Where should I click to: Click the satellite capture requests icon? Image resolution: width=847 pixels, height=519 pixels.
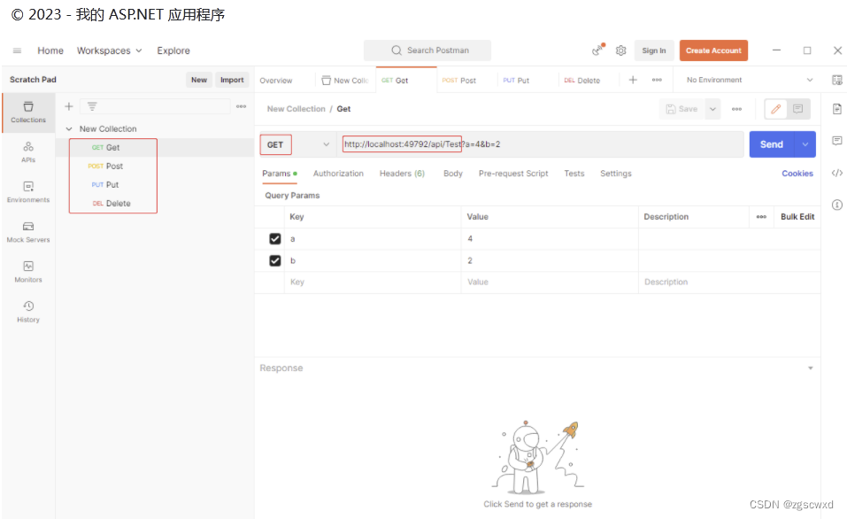[x=598, y=50]
